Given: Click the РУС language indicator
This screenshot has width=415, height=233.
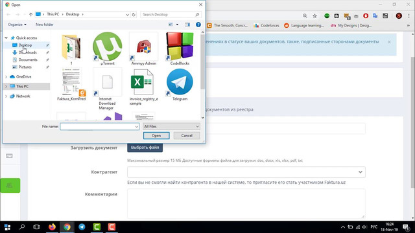Looking at the screenshot, I should point(374,227).
